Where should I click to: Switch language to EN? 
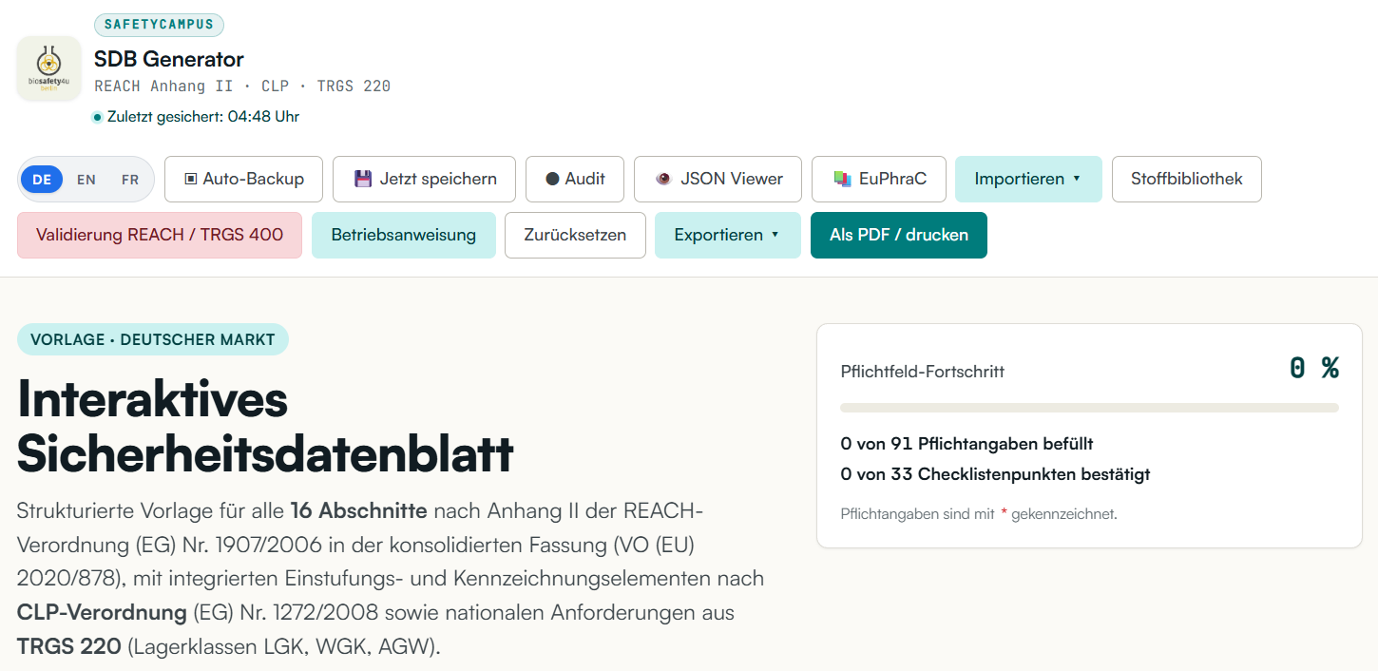(86, 179)
